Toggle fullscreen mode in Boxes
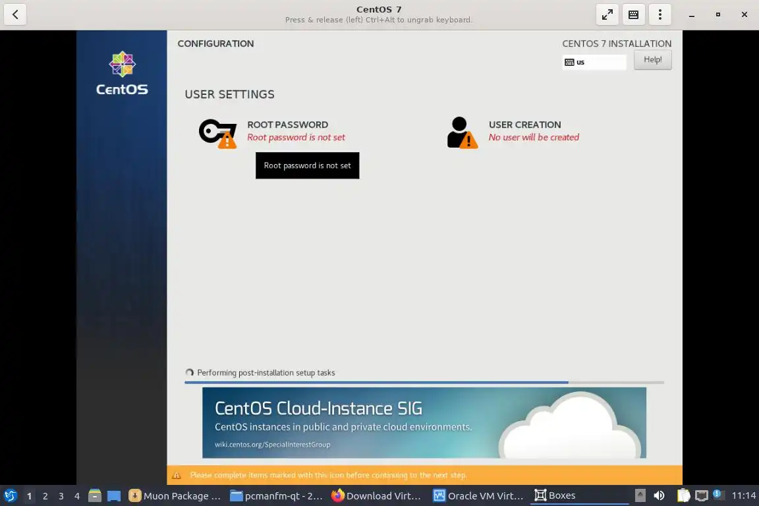Screen dimensions: 759x506 pyautogui.click(x=607, y=14)
